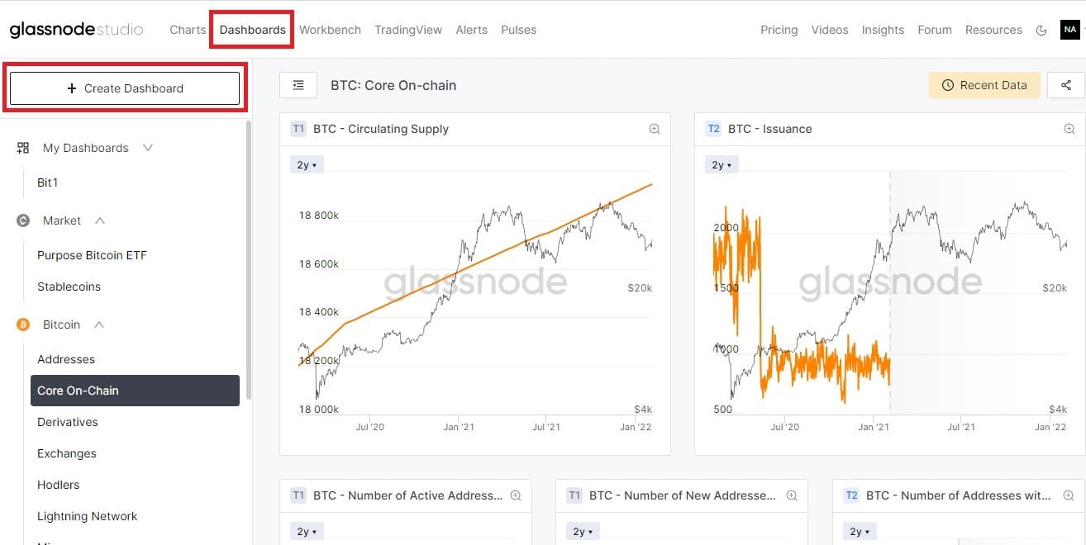
Task: Click the T2 badge on Number of Addresses with card
Action: (x=851, y=495)
